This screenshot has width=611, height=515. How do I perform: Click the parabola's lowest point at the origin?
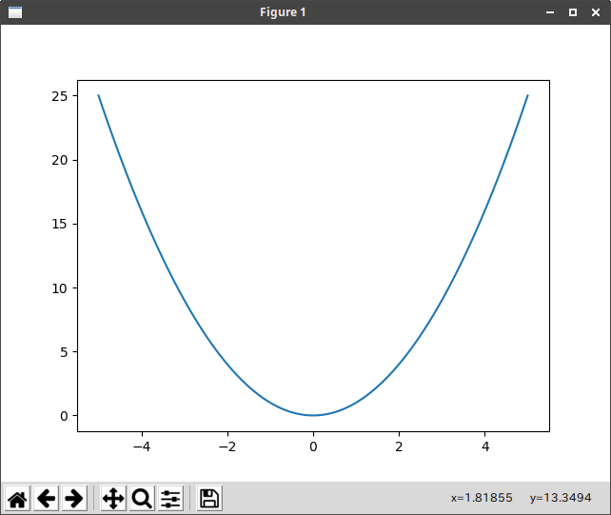tap(313, 415)
